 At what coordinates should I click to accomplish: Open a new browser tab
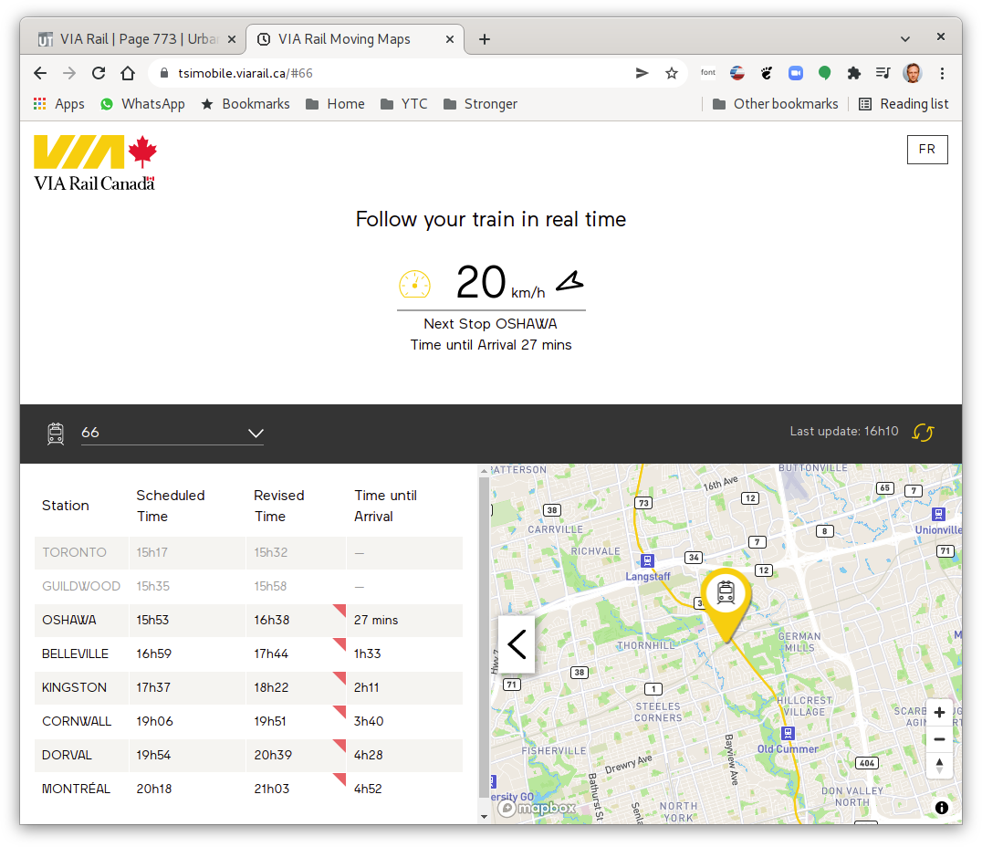click(x=485, y=39)
